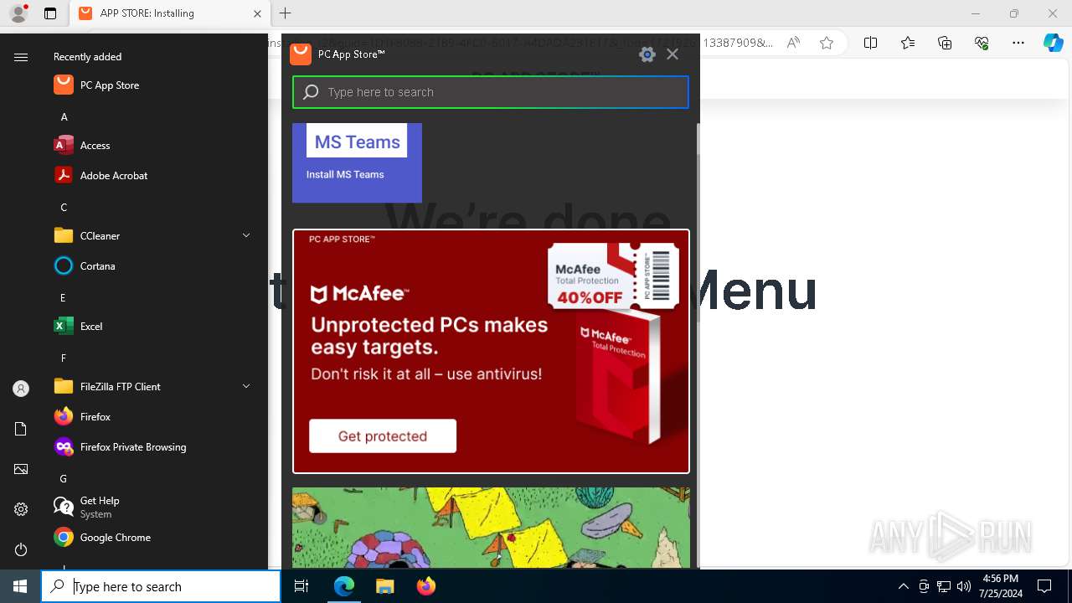Open Edge Favorites list
Image resolution: width=1072 pixels, height=603 pixels.
(x=908, y=43)
